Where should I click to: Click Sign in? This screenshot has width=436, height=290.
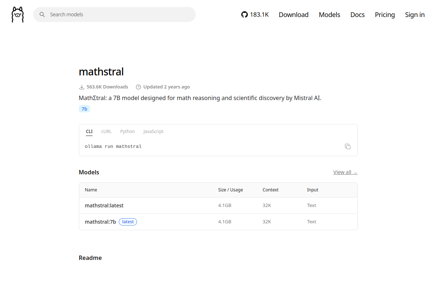(415, 14)
